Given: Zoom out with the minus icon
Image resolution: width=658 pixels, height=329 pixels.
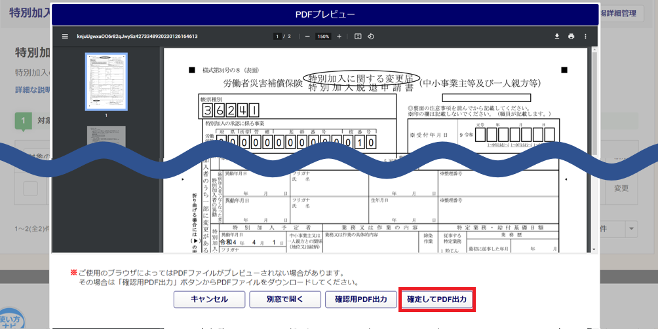Looking at the screenshot, I should (307, 37).
